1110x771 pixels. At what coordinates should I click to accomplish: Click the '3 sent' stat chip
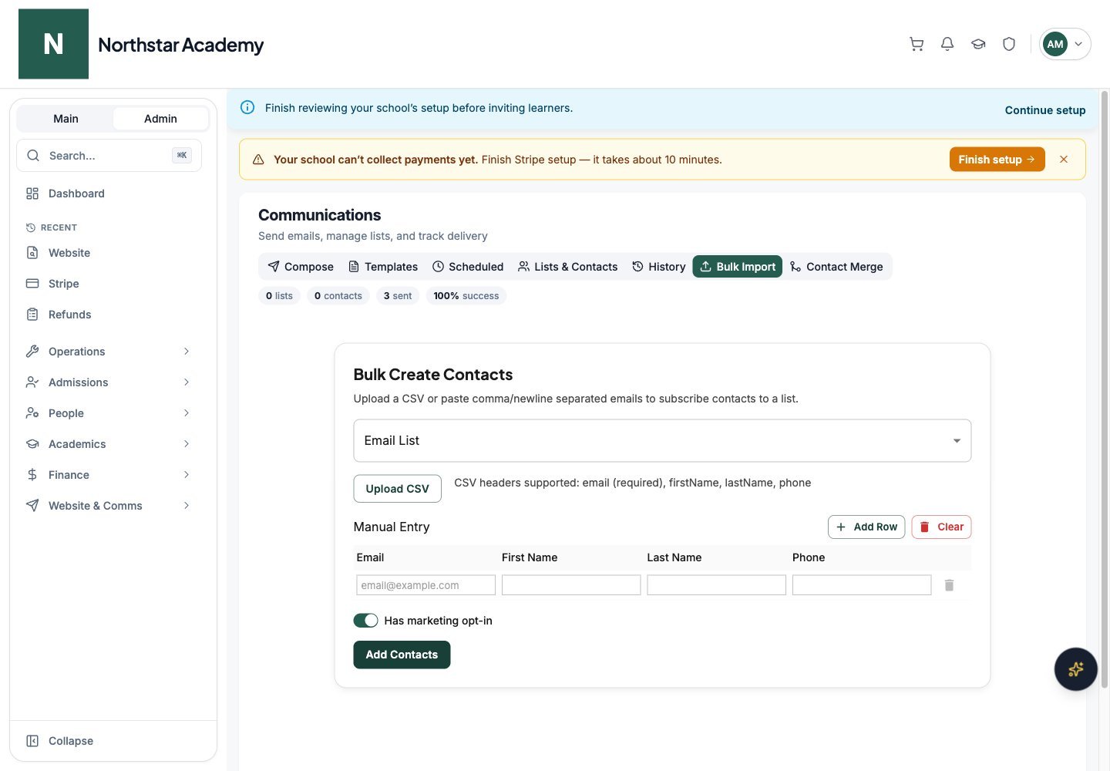coord(398,296)
